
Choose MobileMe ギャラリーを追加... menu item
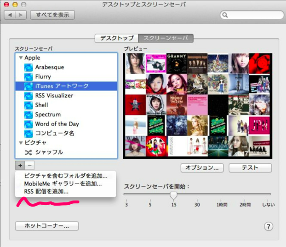(x=66, y=184)
